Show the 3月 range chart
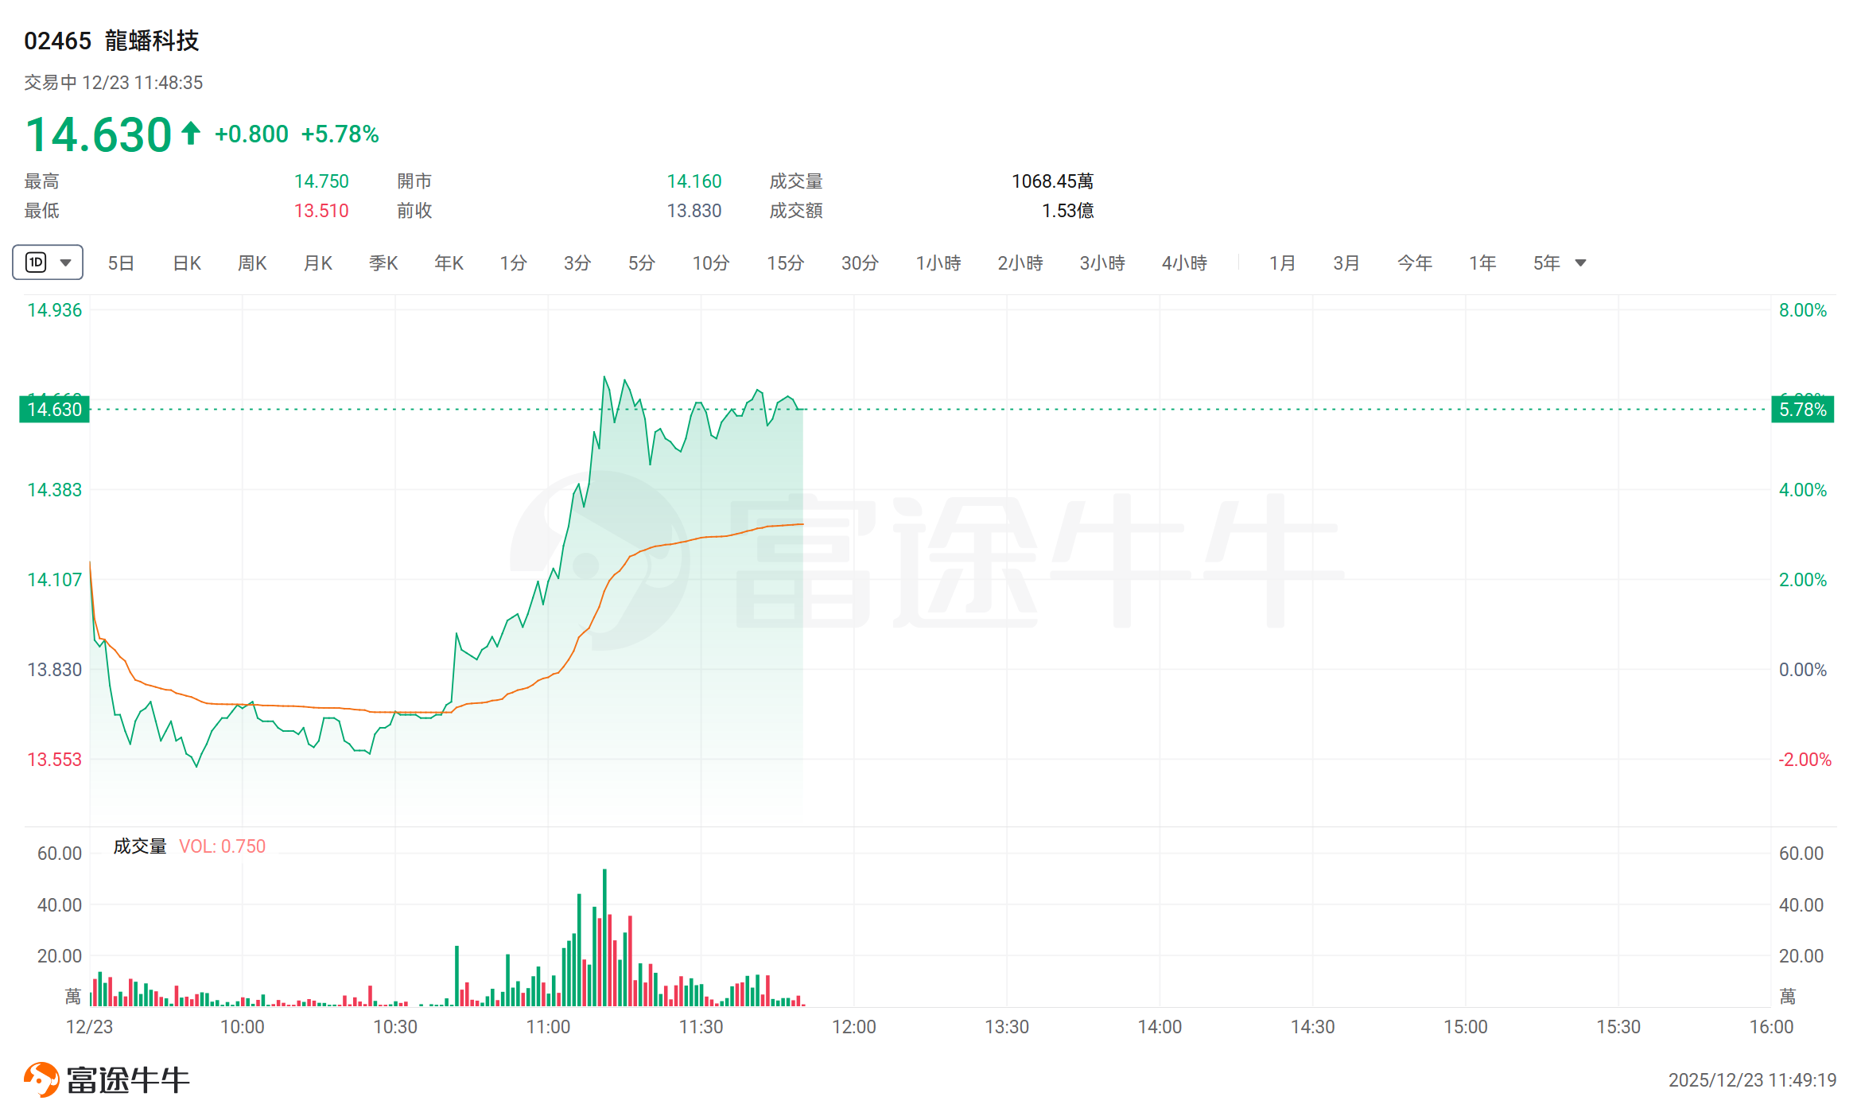 pyautogui.click(x=1346, y=263)
